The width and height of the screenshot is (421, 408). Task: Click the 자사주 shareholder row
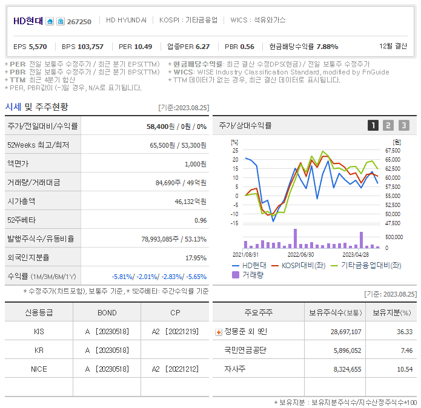(x=235, y=369)
